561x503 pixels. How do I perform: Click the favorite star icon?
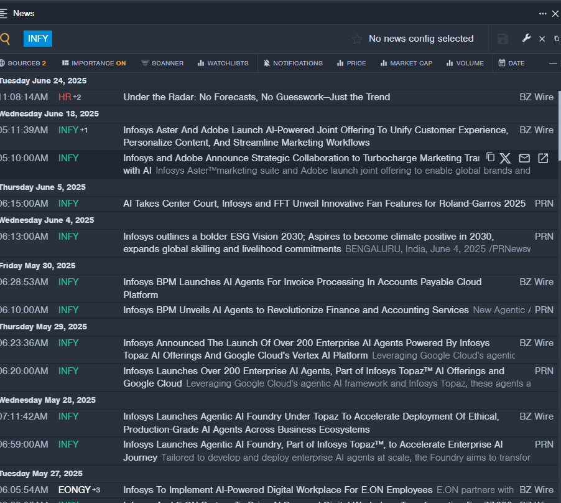click(357, 39)
